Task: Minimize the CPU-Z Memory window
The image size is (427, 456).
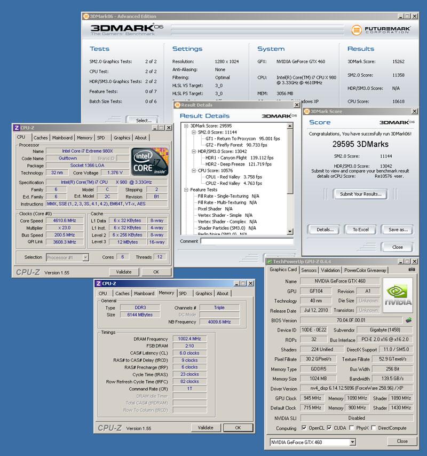Action: [x=236, y=283]
